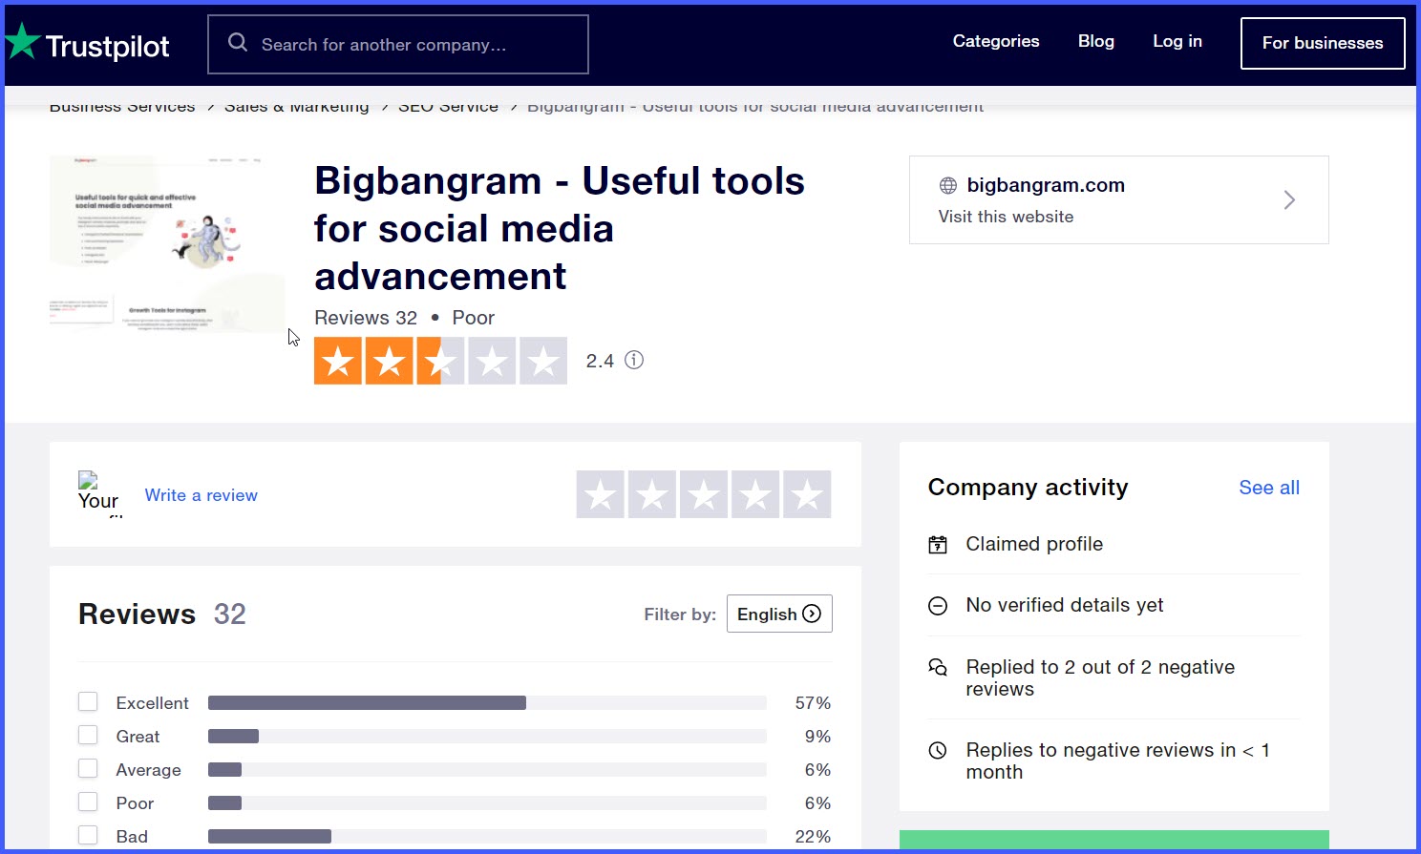The width and height of the screenshot is (1421, 854).
Task: Click the orange 2.4 star rating graphic
Action: tap(440, 361)
